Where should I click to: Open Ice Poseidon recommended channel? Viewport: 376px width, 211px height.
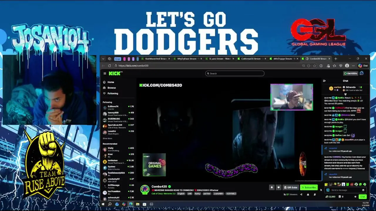(118, 192)
